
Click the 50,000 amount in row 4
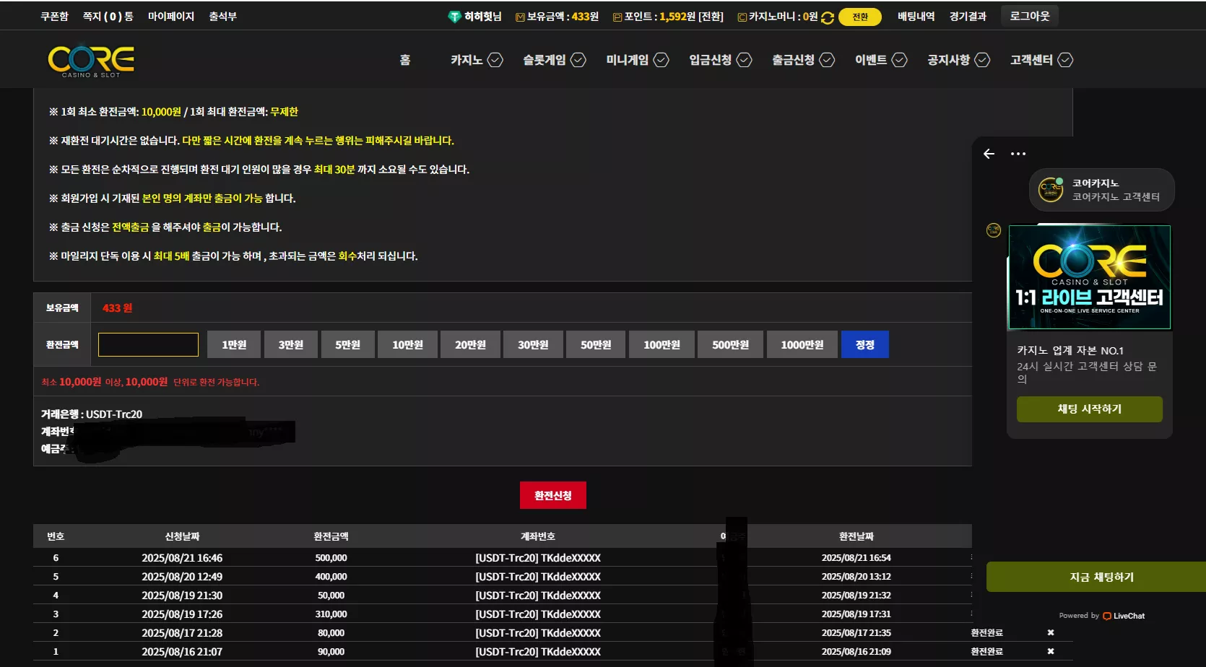(331, 596)
